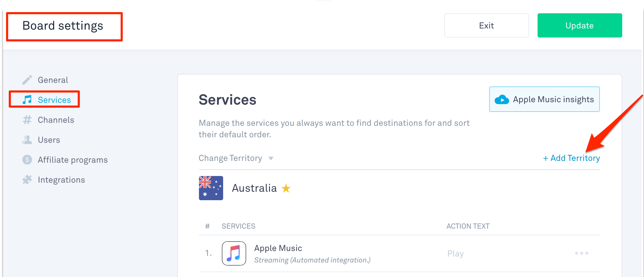Click the Exit button
The width and height of the screenshot is (644, 277).
(x=487, y=25)
